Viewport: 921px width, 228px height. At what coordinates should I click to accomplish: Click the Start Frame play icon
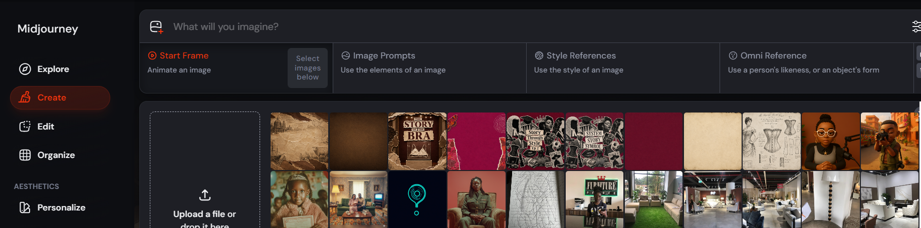coord(152,55)
